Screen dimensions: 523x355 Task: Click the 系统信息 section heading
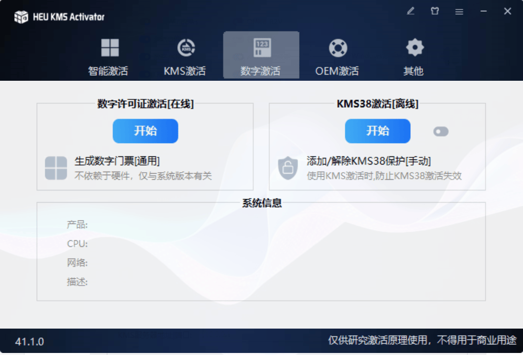click(x=262, y=203)
